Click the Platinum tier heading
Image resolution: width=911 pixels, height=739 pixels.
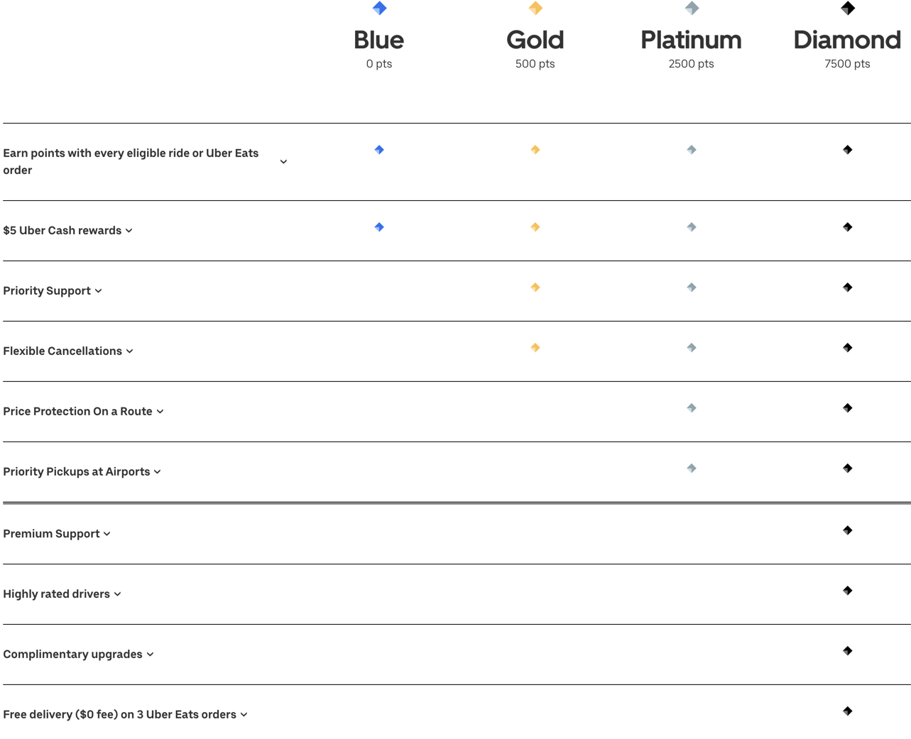[x=692, y=40]
